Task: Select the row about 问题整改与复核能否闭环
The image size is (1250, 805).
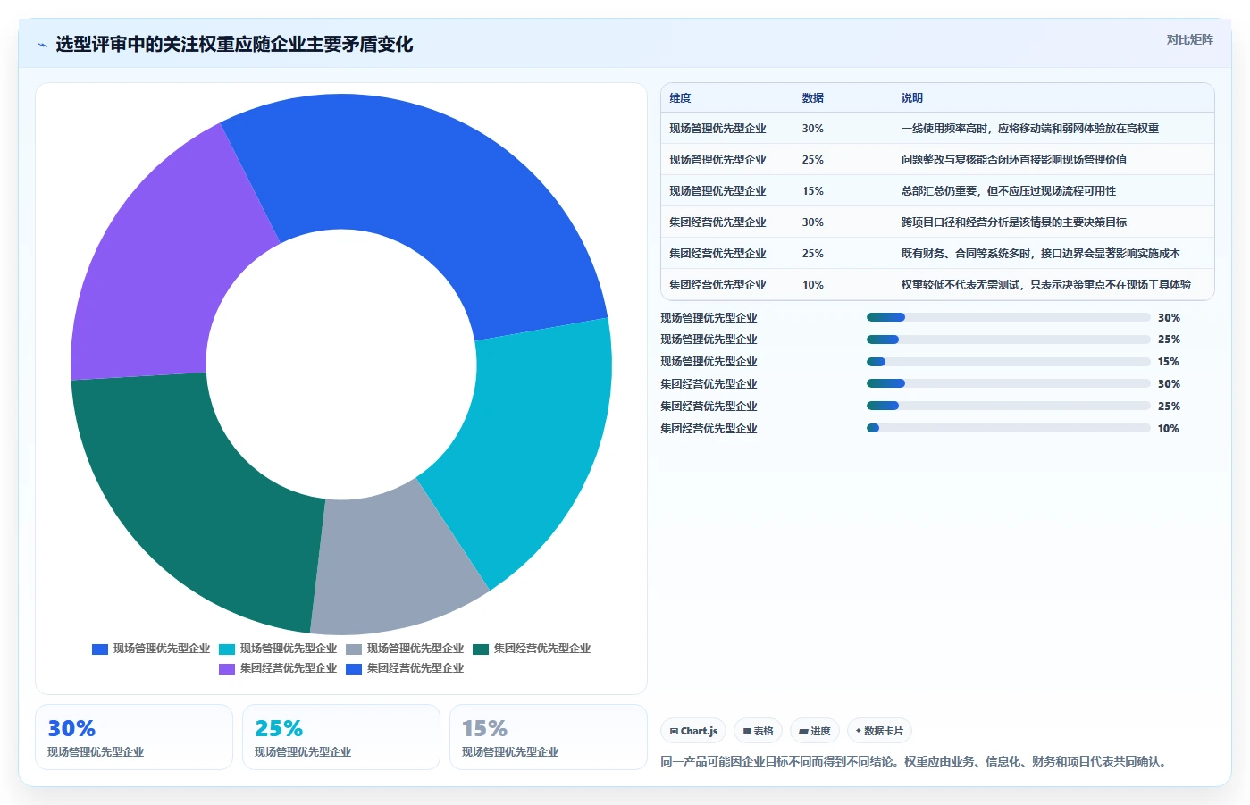Action: click(937, 160)
